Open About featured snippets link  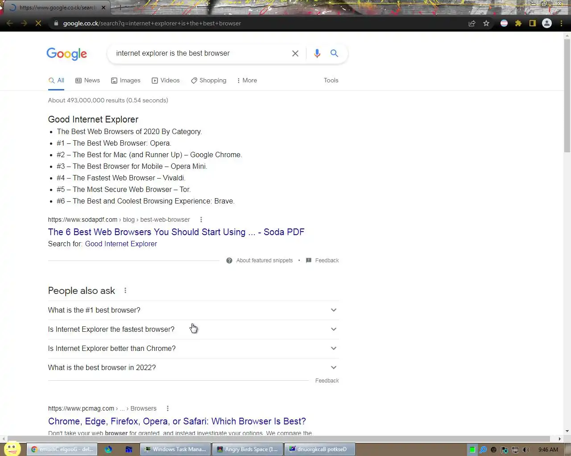click(x=265, y=261)
